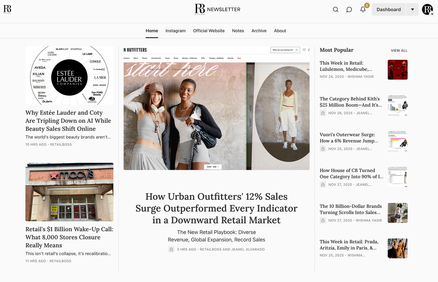Click lock icon under Urban Outfitters headline
The height and width of the screenshot is (282, 438).
tap(171, 249)
